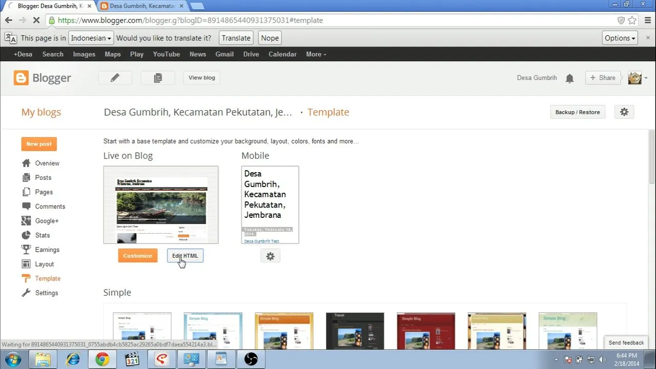Screen dimensions: 656x369
Task: Click the Comments speech bubble icon
Action: pos(26,206)
